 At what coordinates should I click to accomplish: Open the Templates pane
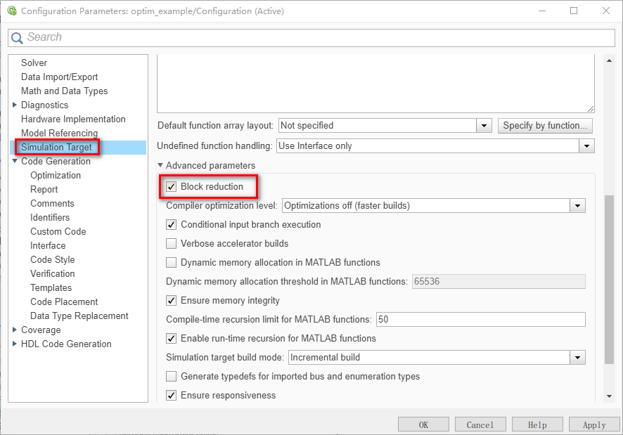[51, 287]
